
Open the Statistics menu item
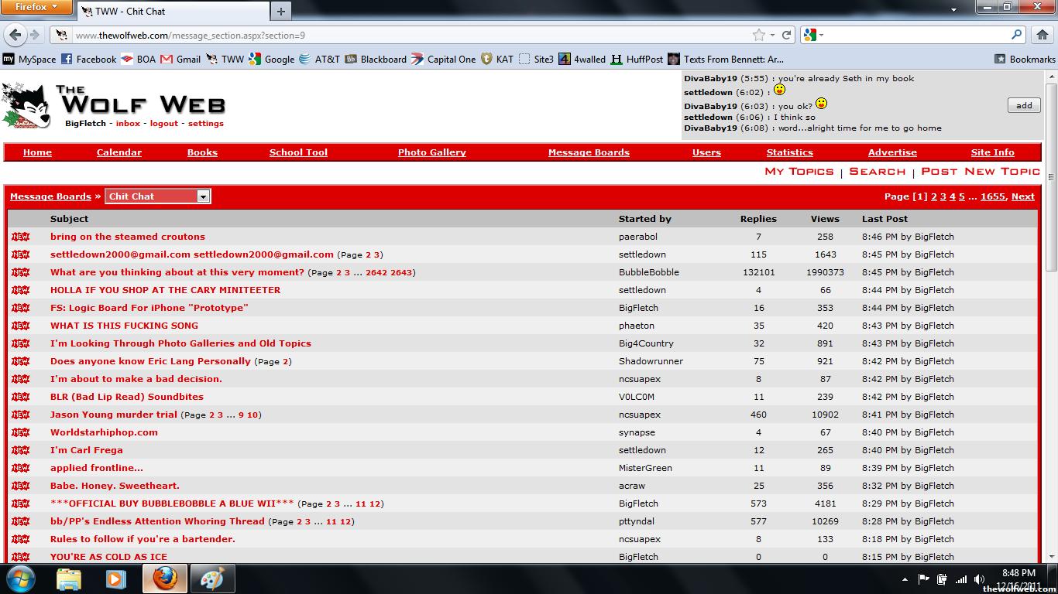coord(789,152)
